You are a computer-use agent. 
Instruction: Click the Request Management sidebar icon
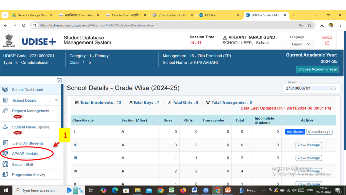(5, 111)
